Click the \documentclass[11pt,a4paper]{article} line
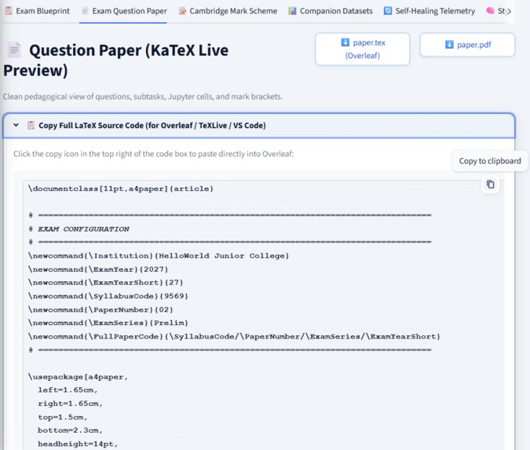 pyautogui.click(x=121, y=188)
